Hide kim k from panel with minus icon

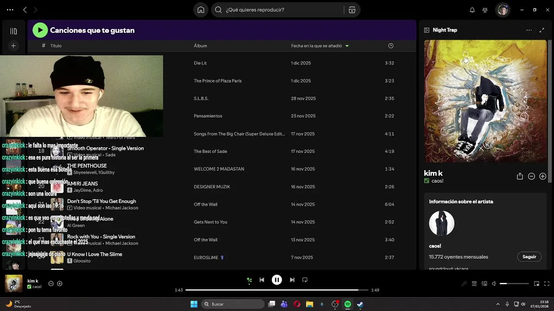531,176
